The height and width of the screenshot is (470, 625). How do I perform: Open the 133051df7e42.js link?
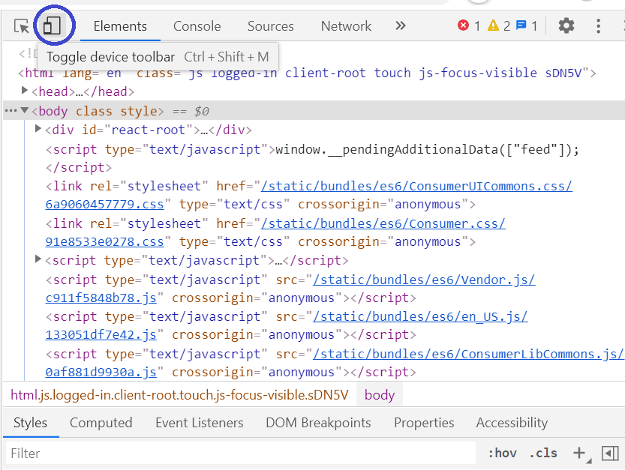click(101, 335)
